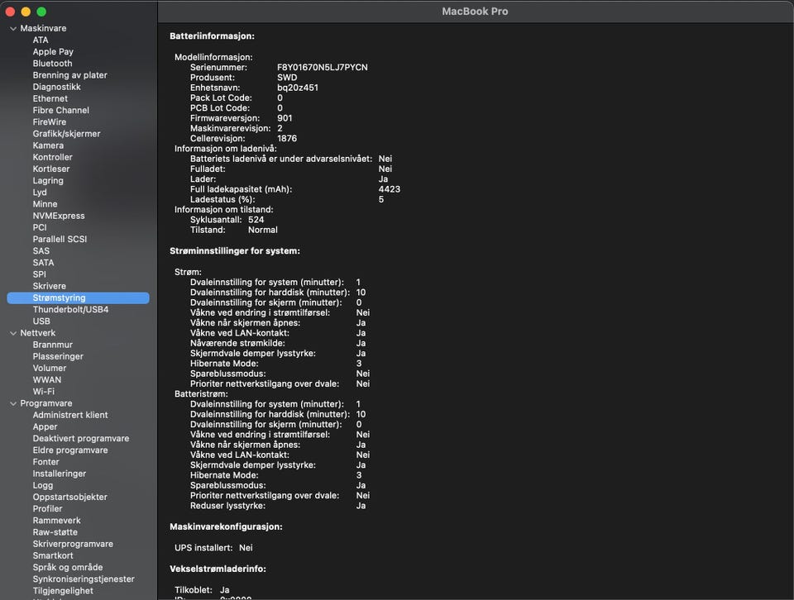Show the Grafikk/skjermer information
The height and width of the screenshot is (600, 794).
click(66, 134)
